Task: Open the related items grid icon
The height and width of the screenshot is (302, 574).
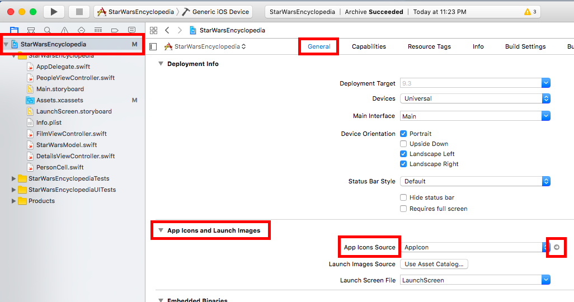Action: pyautogui.click(x=154, y=30)
